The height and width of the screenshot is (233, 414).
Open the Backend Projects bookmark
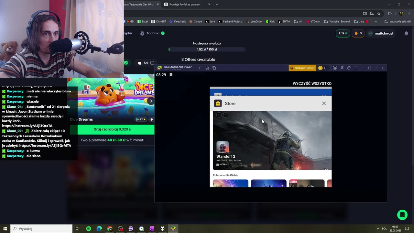coord(231,22)
